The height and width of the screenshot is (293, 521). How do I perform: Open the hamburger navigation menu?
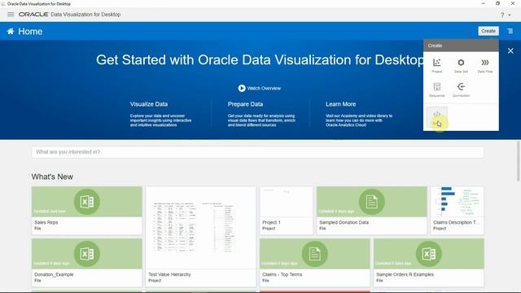click(x=11, y=15)
